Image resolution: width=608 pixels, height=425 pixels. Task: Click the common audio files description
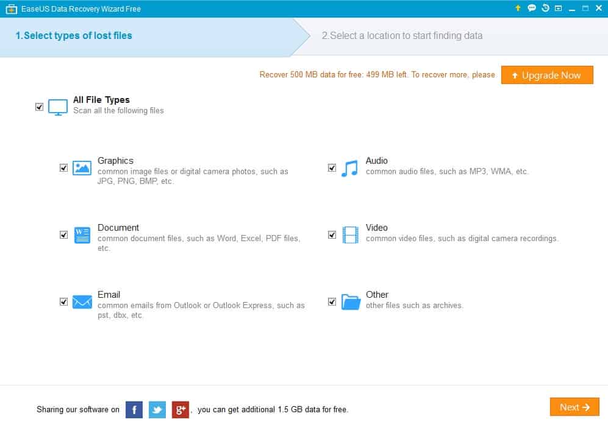pos(447,172)
